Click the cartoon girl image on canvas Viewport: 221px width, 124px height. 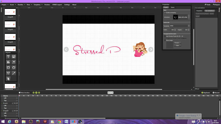point(140,49)
